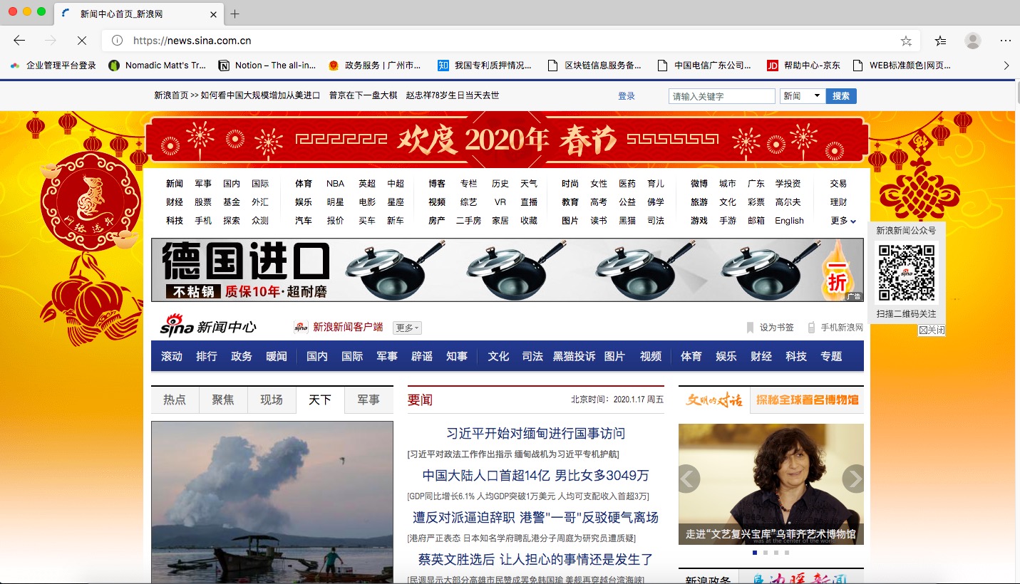Open the user profile avatar icon

tap(973, 41)
